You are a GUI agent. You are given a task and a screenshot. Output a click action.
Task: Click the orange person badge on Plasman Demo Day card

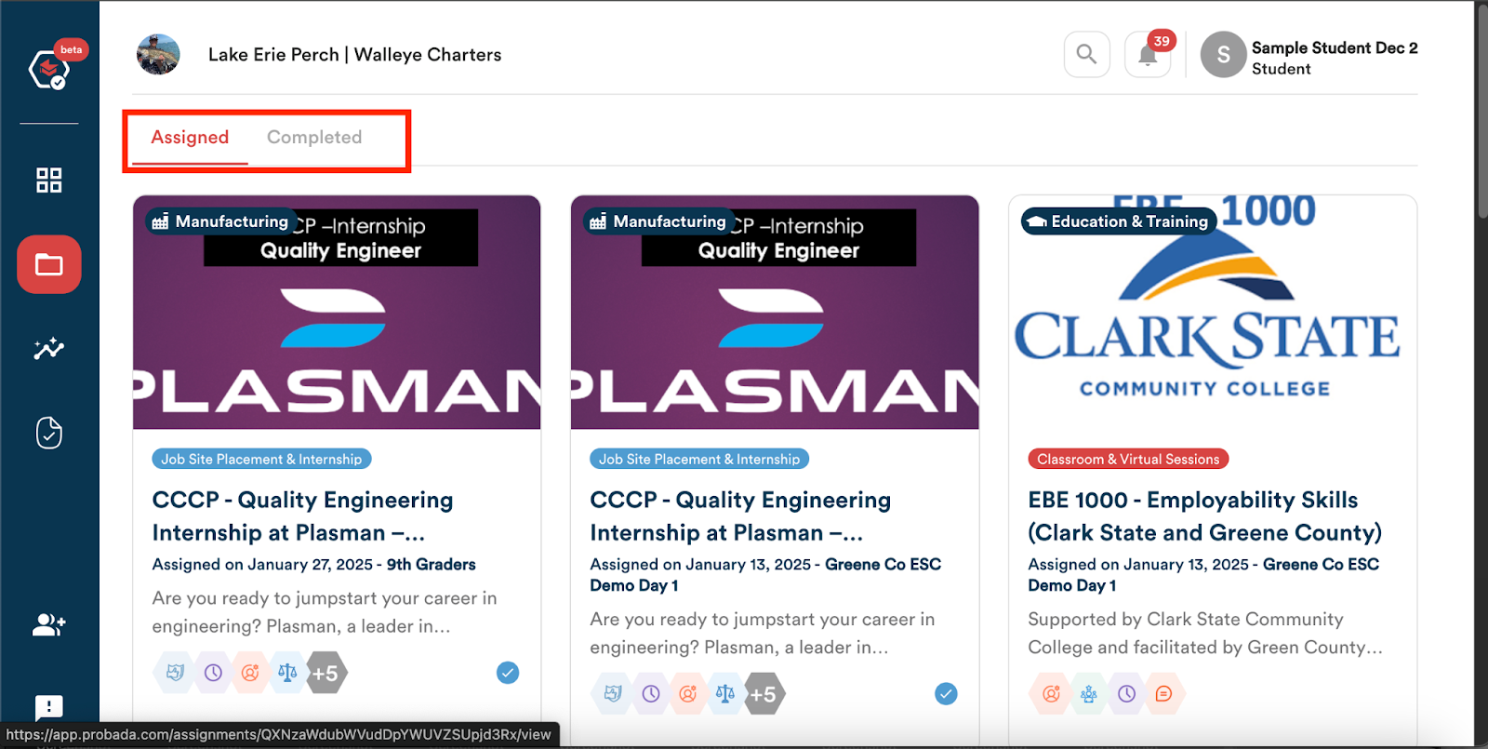coord(688,694)
